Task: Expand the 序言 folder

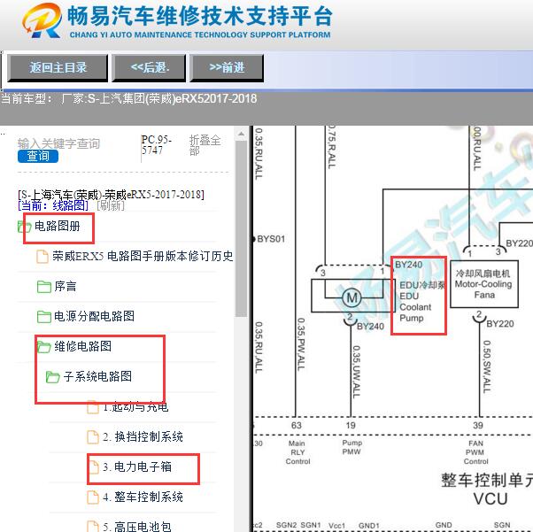Action: (66, 286)
